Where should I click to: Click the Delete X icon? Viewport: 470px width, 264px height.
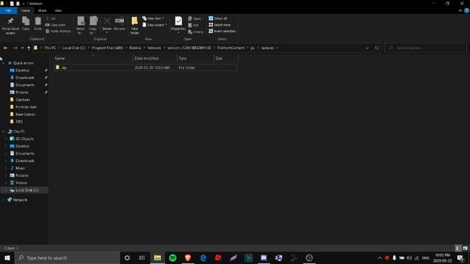tap(106, 21)
